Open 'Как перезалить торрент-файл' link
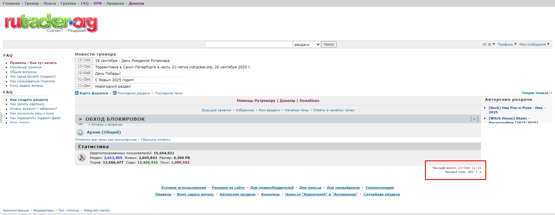This screenshot has height=215, width=555. click(35, 118)
